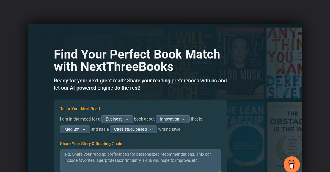Click the placeholder text about reading preferences

coord(140,157)
